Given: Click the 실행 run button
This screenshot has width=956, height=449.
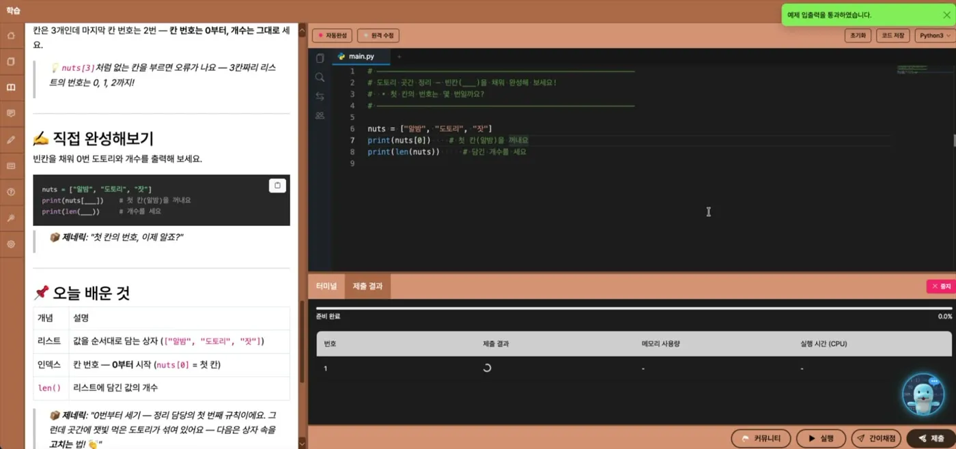Looking at the screenshot, I should [821, 438].
